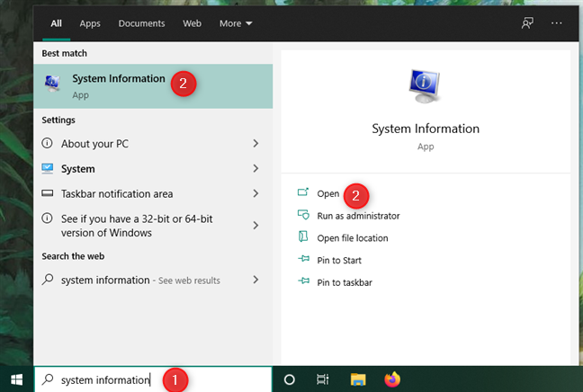Choose Pin to taskbar
This screenshot has height=392, width=583.
click(345, 282)
